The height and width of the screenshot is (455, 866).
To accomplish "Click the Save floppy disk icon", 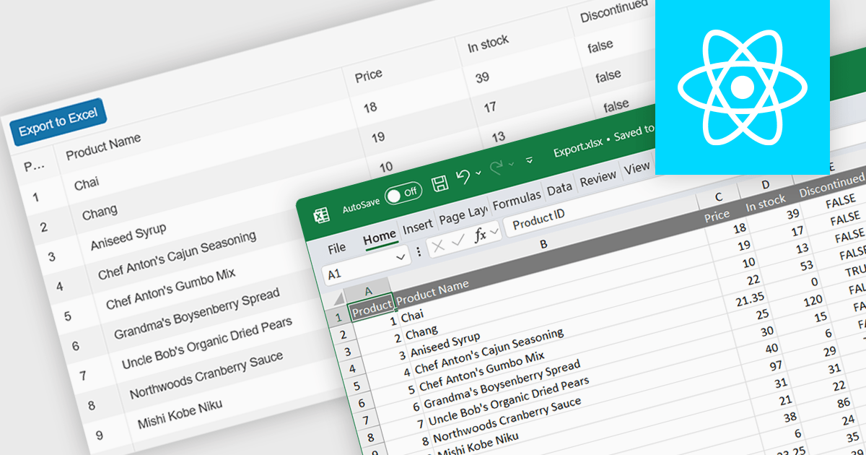I will [x=439, y=183].
